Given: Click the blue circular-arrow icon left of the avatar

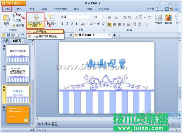Looking at the screenshot, I should click(167, 9).
